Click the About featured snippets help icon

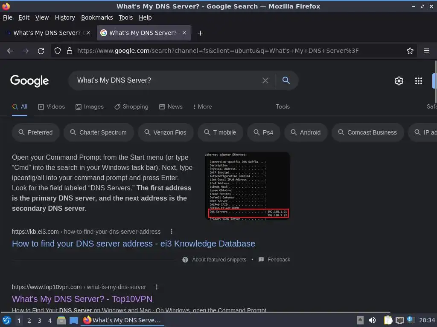(x=185, y=260)
